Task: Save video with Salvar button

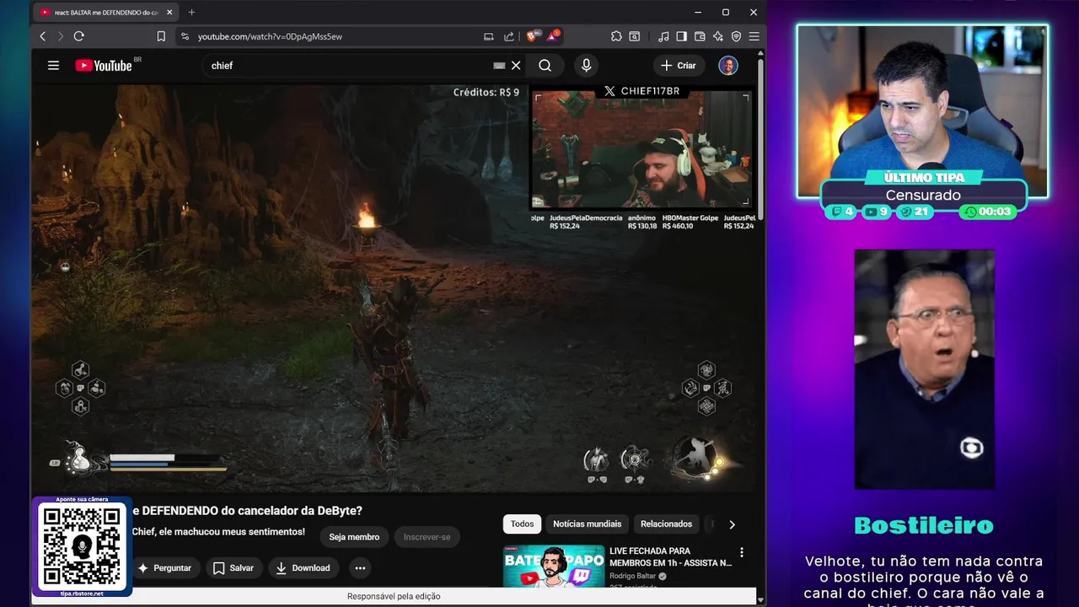Action: click(x=234, y=568)
